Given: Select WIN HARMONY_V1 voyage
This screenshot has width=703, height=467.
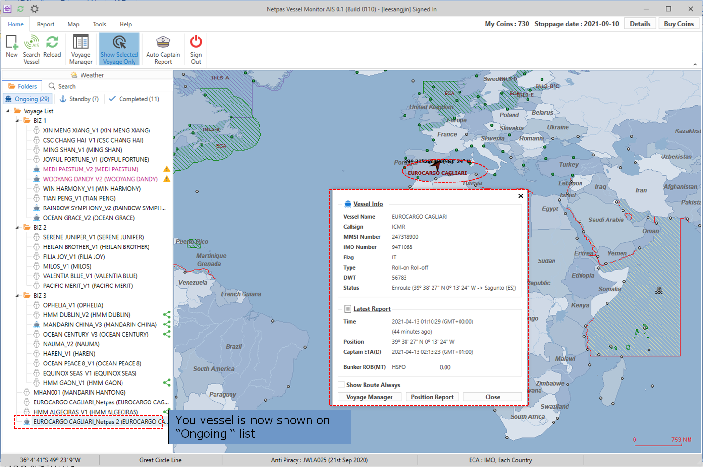Looking at the screenshot, I should (92, 188).
